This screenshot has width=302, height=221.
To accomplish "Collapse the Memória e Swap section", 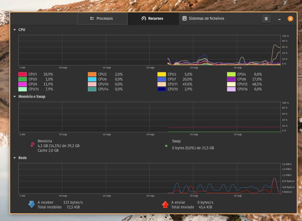I will coord(15,97).
